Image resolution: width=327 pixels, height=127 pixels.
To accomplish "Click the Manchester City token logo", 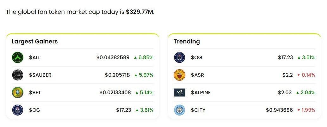I will point(180,110).
